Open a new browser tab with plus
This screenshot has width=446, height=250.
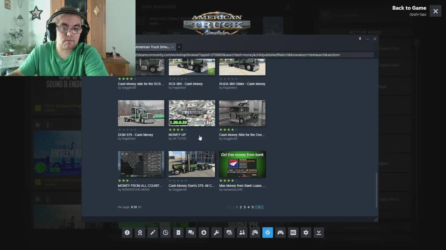pos(179,47)
